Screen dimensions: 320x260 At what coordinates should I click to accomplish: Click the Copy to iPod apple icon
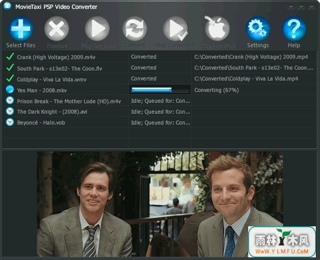coord(217,28)
